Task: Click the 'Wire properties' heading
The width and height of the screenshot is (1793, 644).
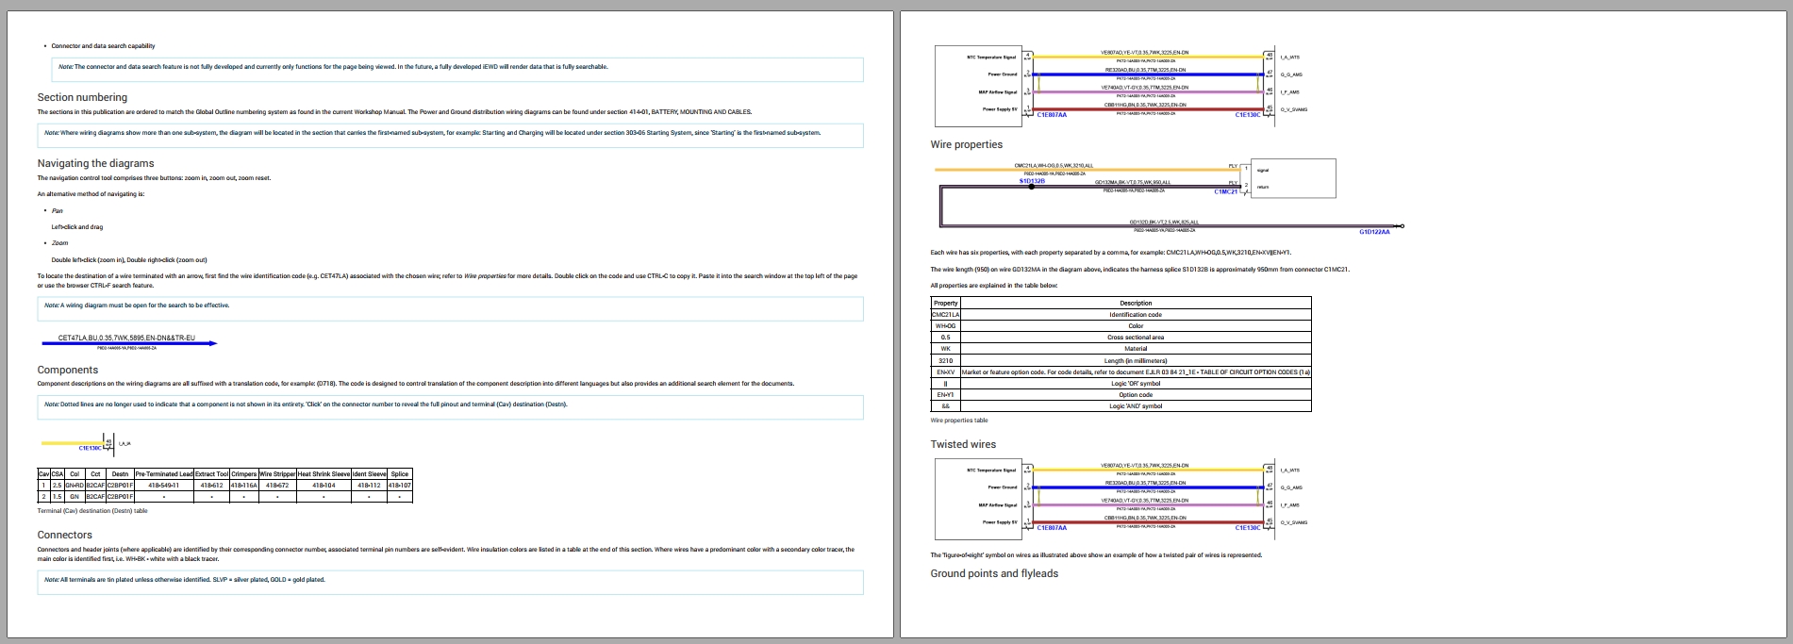Action: (x=967, y=144)
